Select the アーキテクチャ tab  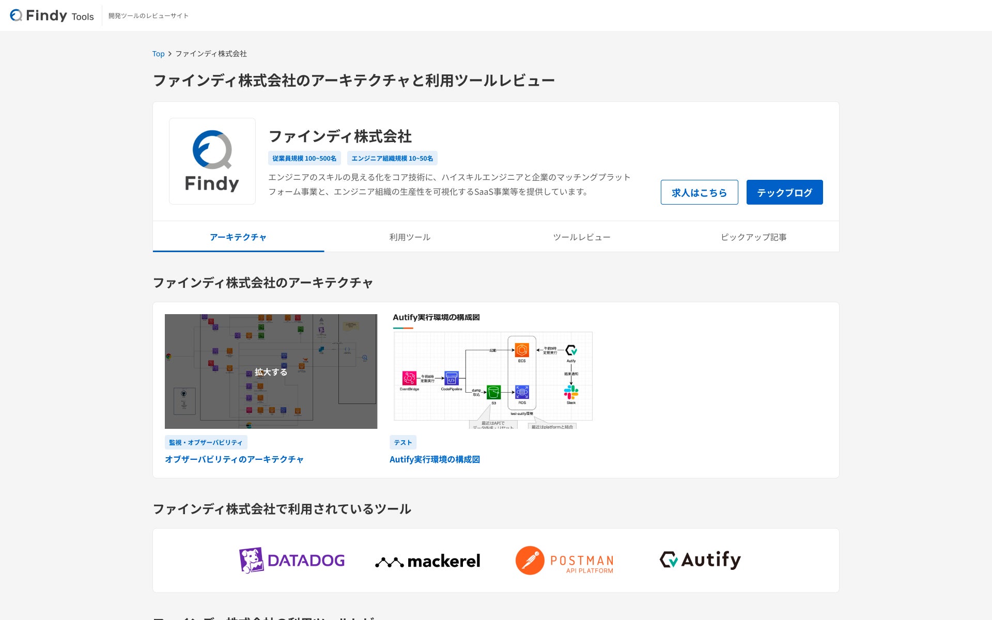coord(238,237)
